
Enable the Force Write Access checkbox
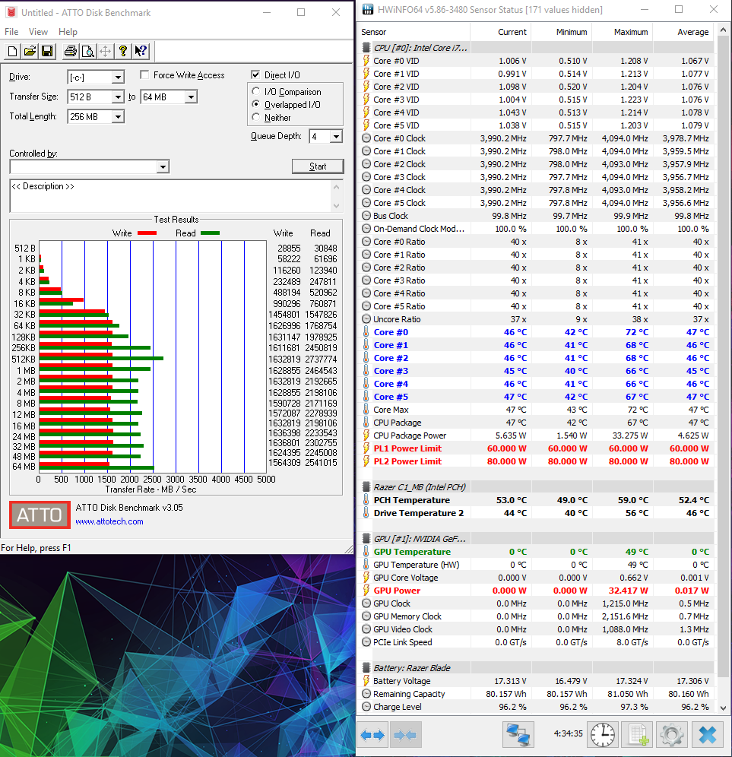click(144, 74)
